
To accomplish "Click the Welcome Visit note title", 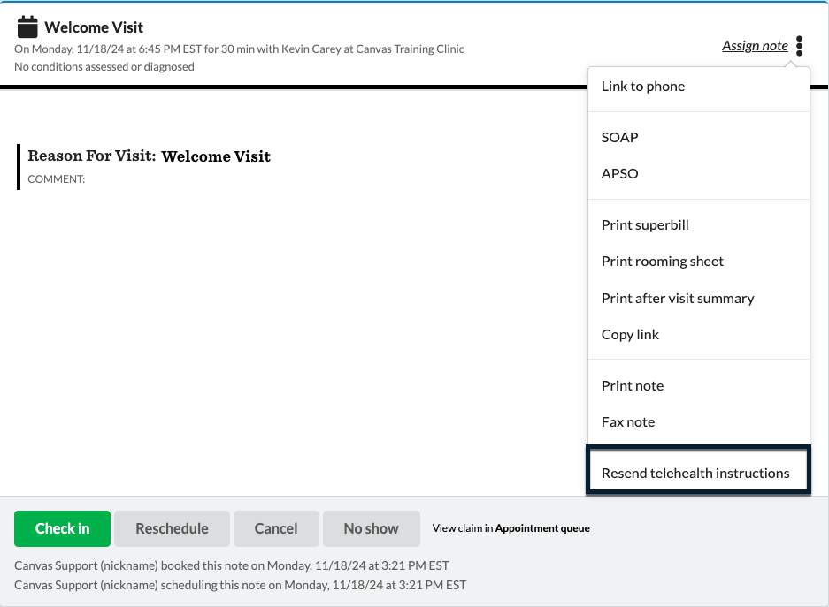I will [x=94, y=27].
